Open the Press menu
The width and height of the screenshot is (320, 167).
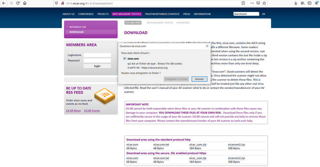tap(187, 14)
